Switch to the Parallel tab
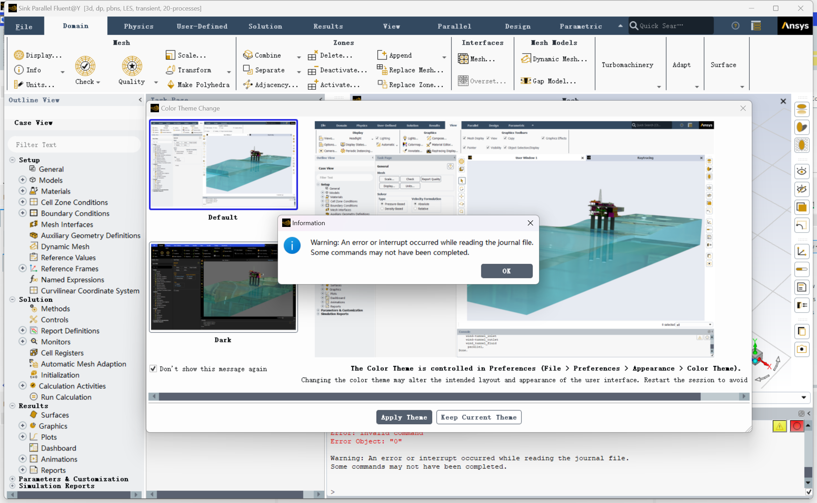This screenshot has height=503, width=817. point(454,26)
